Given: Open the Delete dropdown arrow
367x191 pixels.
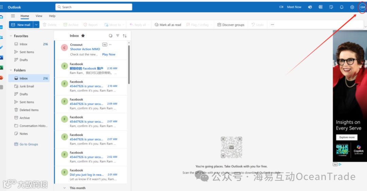Looking at the screenshot, I should point(59,25).
